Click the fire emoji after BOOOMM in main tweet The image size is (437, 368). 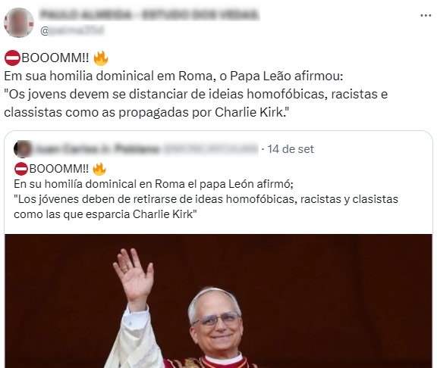coord(101,58)
